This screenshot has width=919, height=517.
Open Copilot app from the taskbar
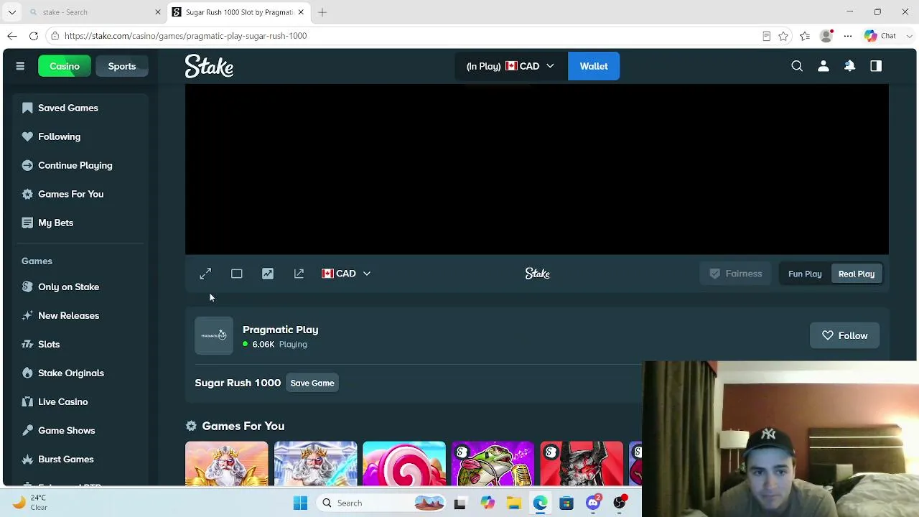[487, 503]
